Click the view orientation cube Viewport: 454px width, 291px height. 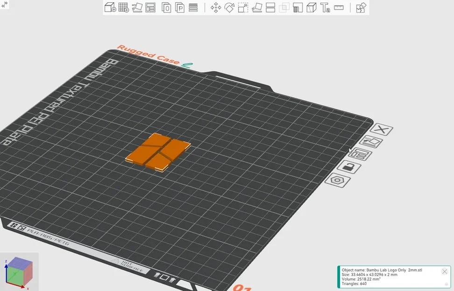click(19, 271)
